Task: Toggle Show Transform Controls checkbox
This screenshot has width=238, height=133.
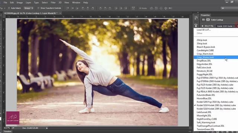Action: coord(38,8)
